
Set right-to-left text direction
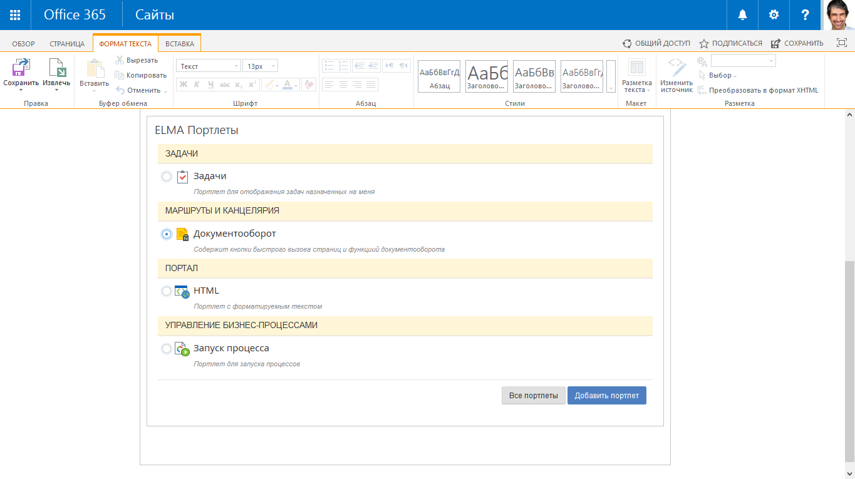click(404, 66)
